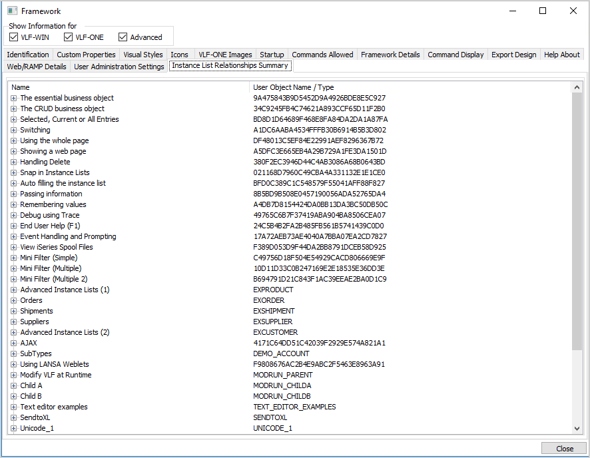Switch to Web/RAMP Details tab
Image resolution: width=590 pixels, height=458 pixels.
point(37,67)
